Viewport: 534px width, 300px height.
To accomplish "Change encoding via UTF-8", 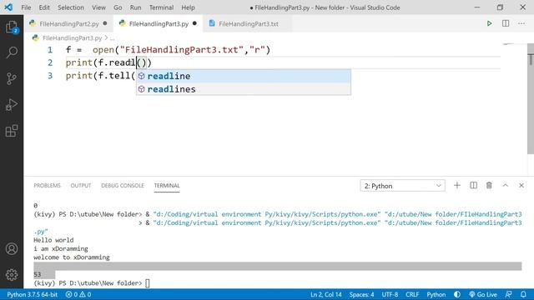I will click(x=390, y=294).
